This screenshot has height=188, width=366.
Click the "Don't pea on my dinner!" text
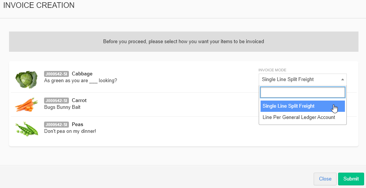[70, 131]
